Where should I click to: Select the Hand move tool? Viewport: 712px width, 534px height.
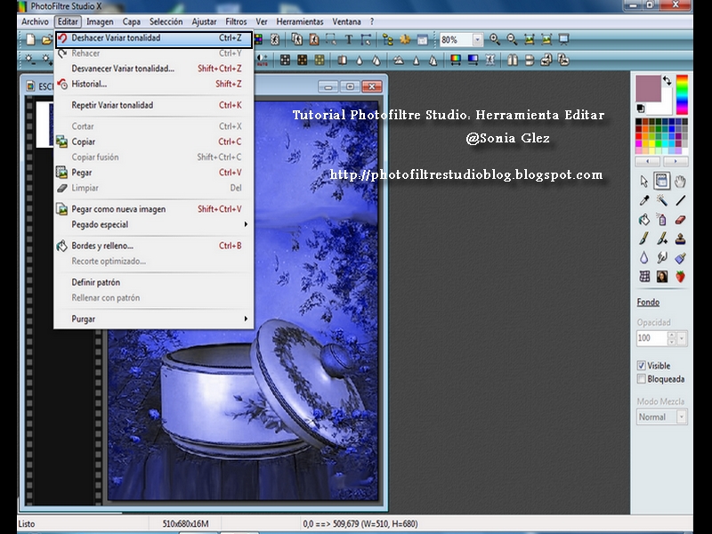[680, 182]
